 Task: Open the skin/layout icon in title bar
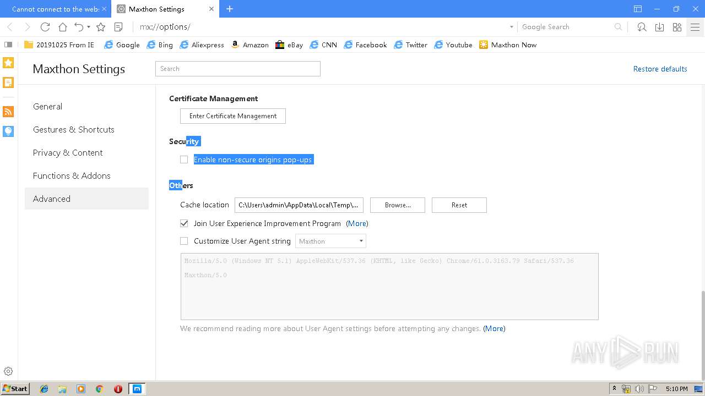tap(638, 9)
